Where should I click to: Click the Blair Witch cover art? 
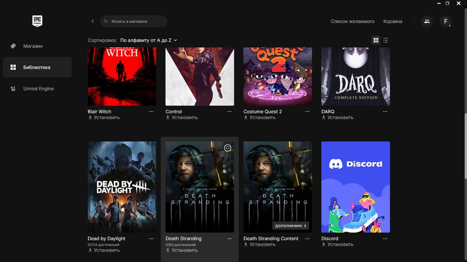click(x=122, y=76)
